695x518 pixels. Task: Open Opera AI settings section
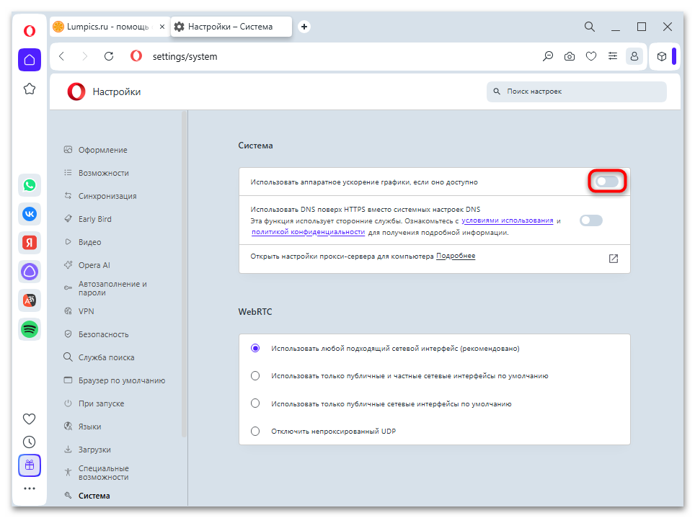pos(94,265)
